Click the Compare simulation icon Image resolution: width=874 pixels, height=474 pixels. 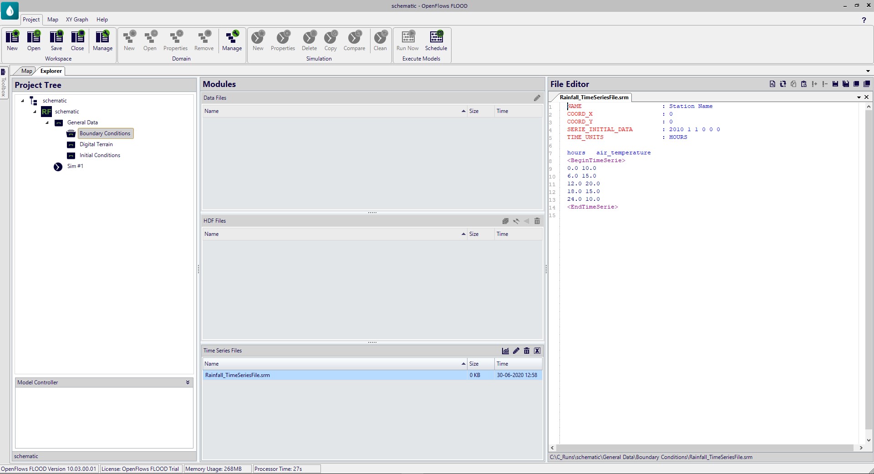pyautogui.click(x=354, y=41)
